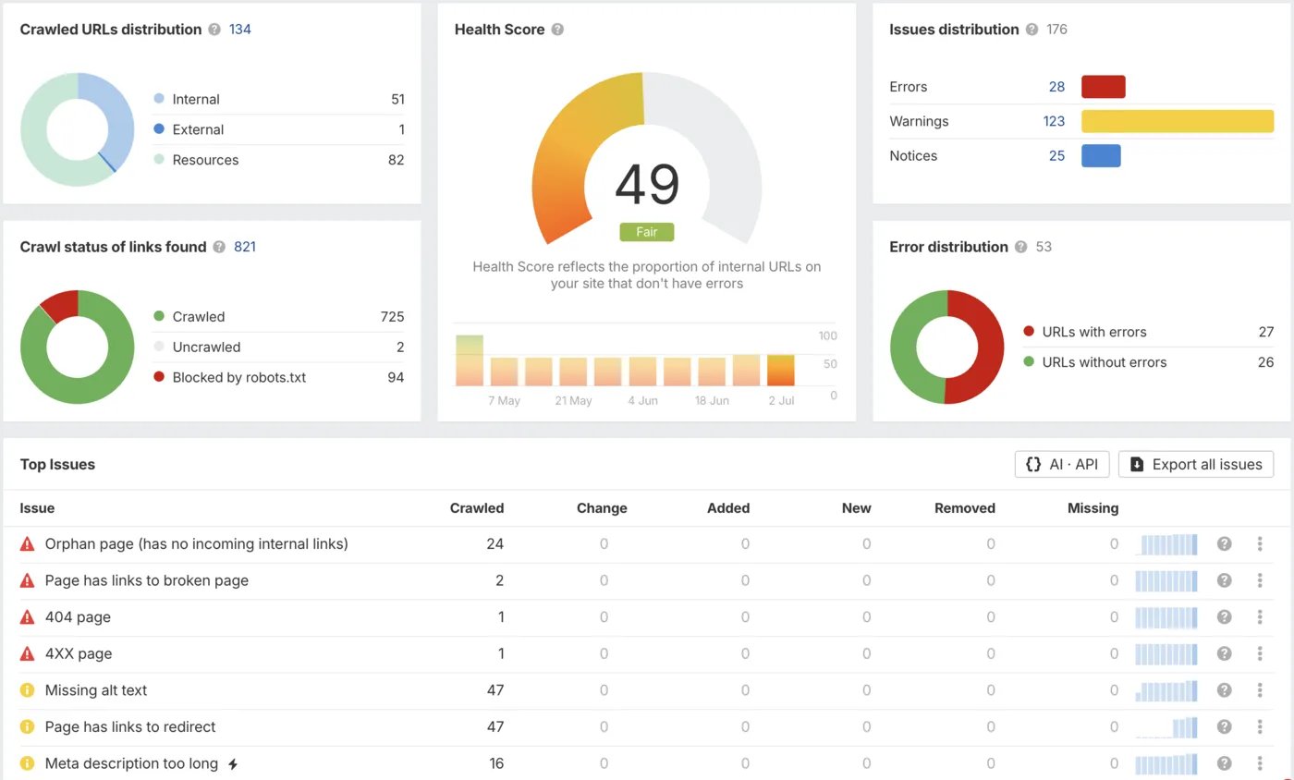The image size is (1294, 780).
Task: Click warning icon of Missing alt text issue
Action: point(27,689)
